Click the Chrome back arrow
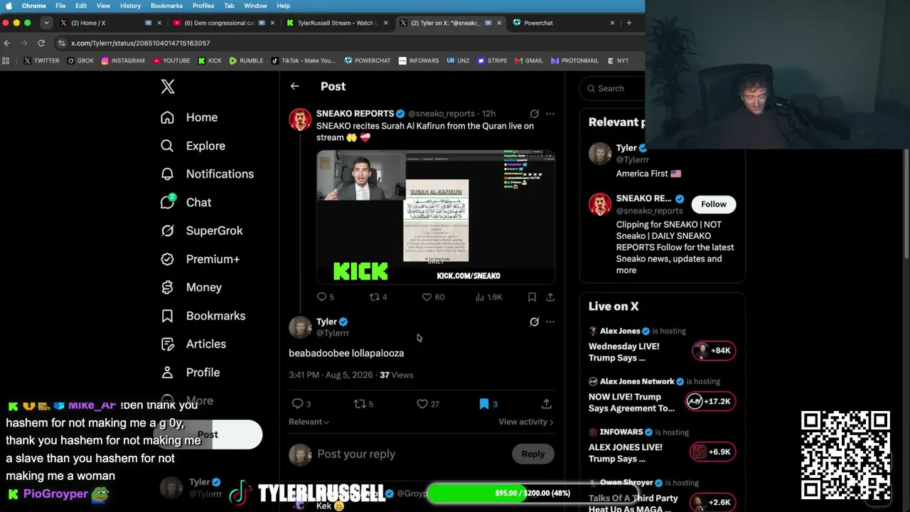The height and width of the screenshot is (512, 910). point(7,43)
